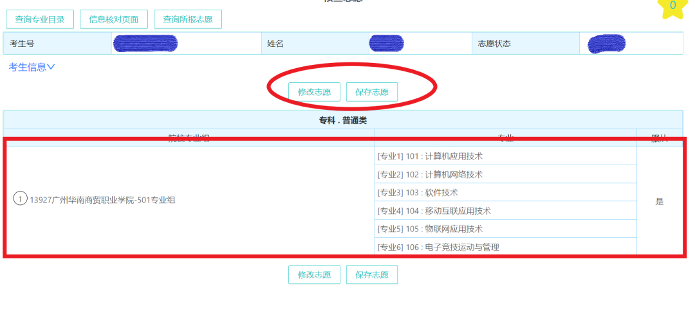The height and width of the screenshot is (331, 695).
Task: Click the upper 修改志愿 button
Action: click(314, 92)
